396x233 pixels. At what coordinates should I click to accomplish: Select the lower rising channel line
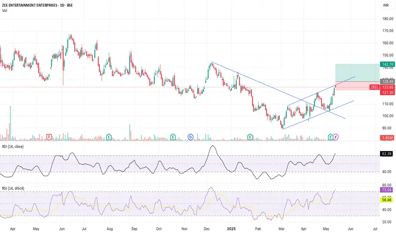coord(318,115)
